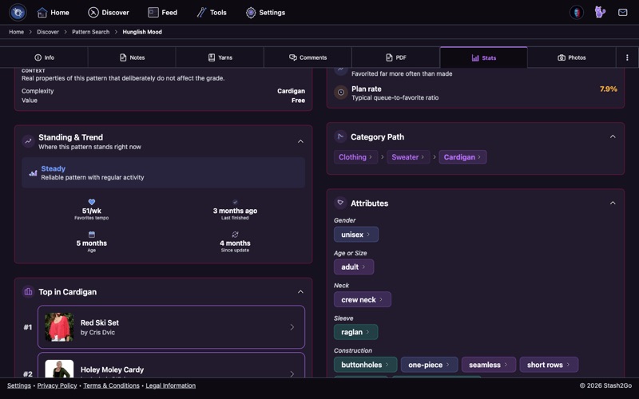The height and width of the screenshot is (399, 639).
Task: Click the Since update refresh icon
Action: click(235, 235)
